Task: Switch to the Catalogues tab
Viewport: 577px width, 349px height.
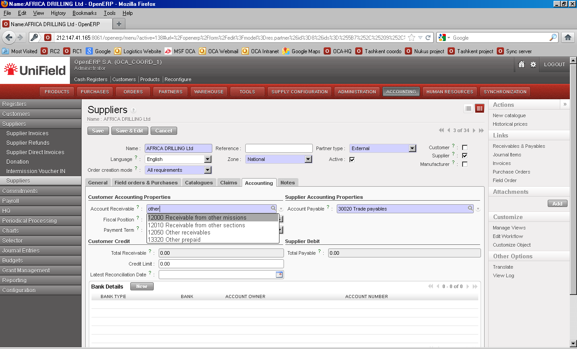Action: click(199, 183)
